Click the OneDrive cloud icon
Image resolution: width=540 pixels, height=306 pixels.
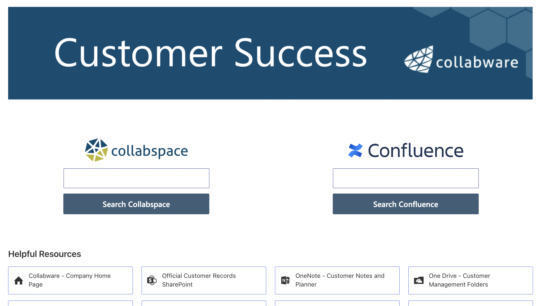click(x=419, y=280)
